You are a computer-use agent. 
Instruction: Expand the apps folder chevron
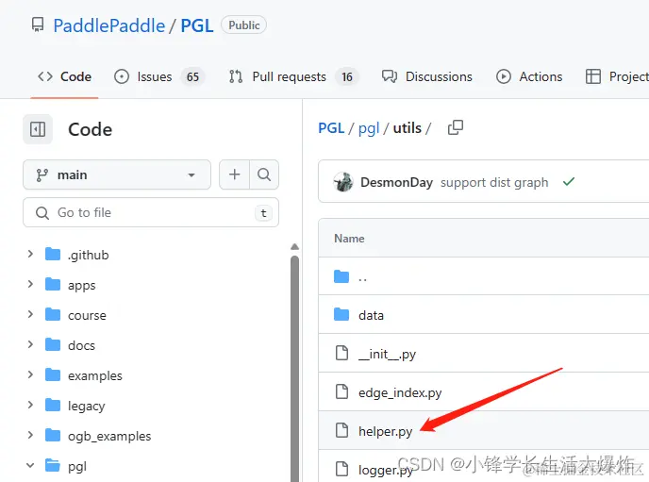coord(30,284)
